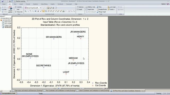Open the Graphs ribbon tab
The image size is (170, 95).
(x=53, y=4)
